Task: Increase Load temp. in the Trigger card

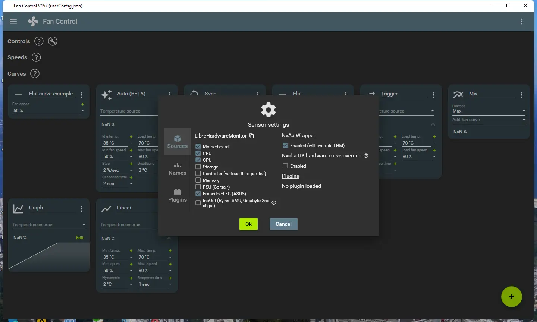Action: coord(434,137)
